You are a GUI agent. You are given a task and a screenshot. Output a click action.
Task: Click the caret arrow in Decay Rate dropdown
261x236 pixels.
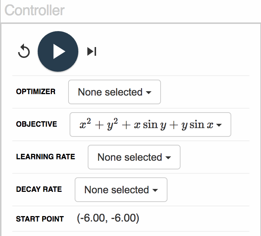pyautogui.click(x=155, y=190)
